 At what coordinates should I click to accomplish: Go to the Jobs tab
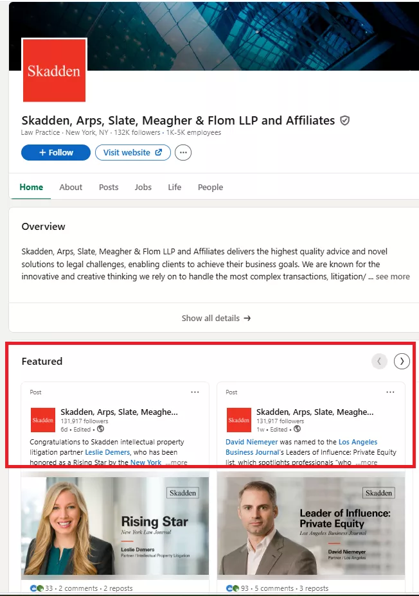point(143,187)
